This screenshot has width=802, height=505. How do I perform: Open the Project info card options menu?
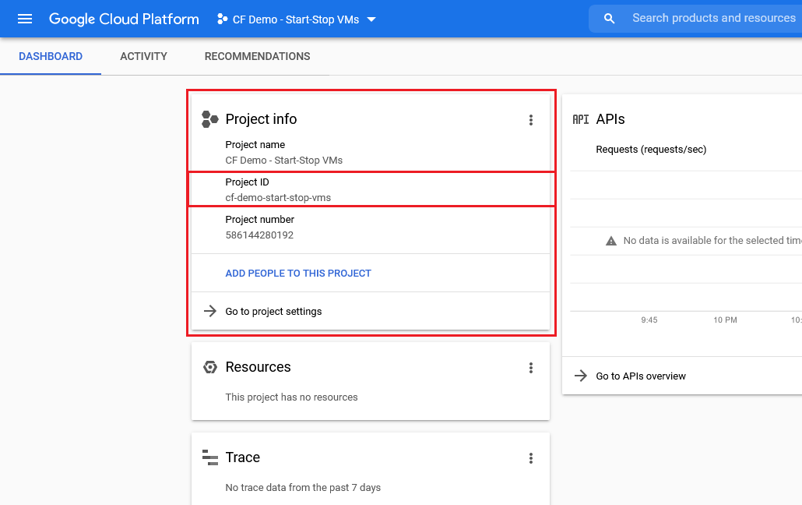pyautogui.click(x=531, y=120)
